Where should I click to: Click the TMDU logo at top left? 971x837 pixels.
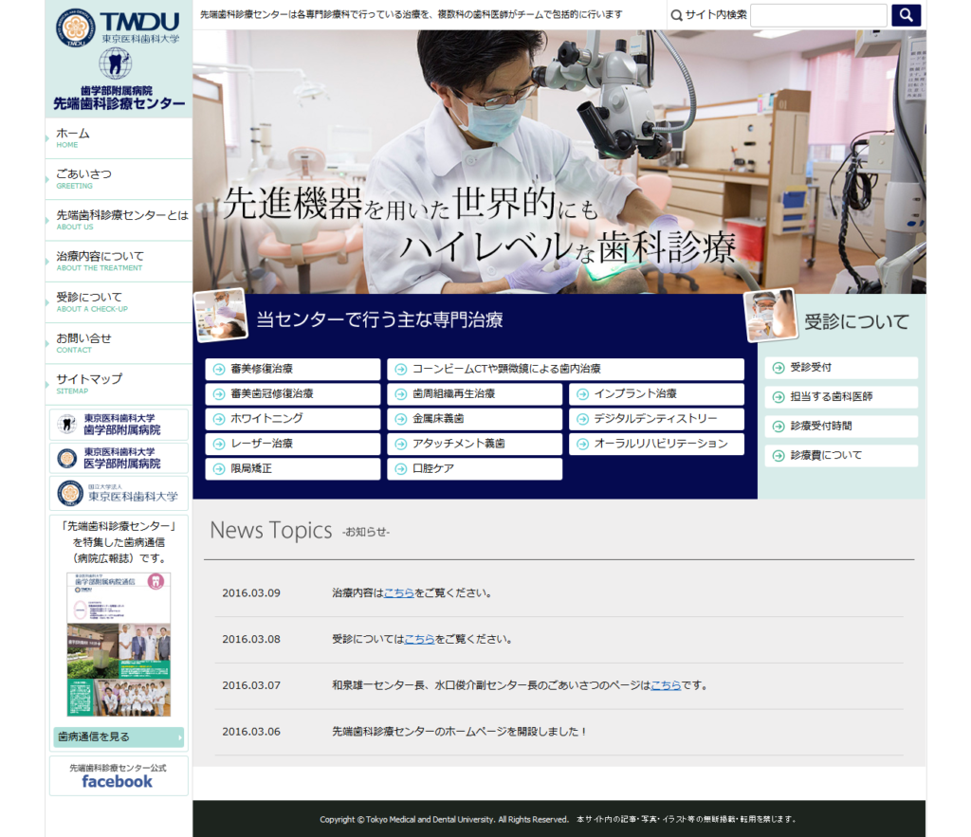click(x=118, y=27)
